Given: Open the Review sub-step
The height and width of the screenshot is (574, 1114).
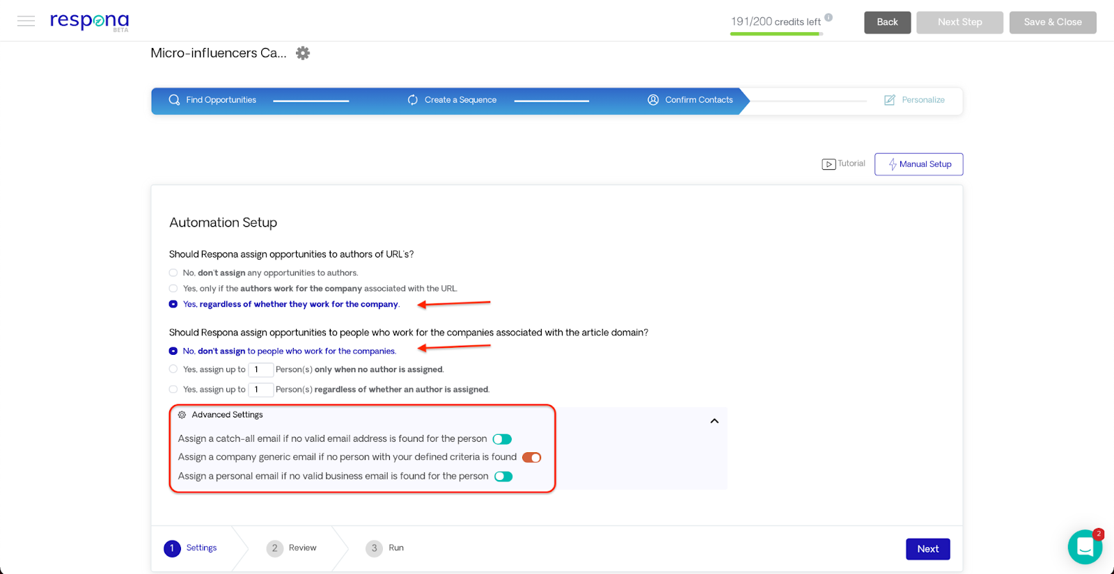Looking at the screenshot, I should pos(292,548).
